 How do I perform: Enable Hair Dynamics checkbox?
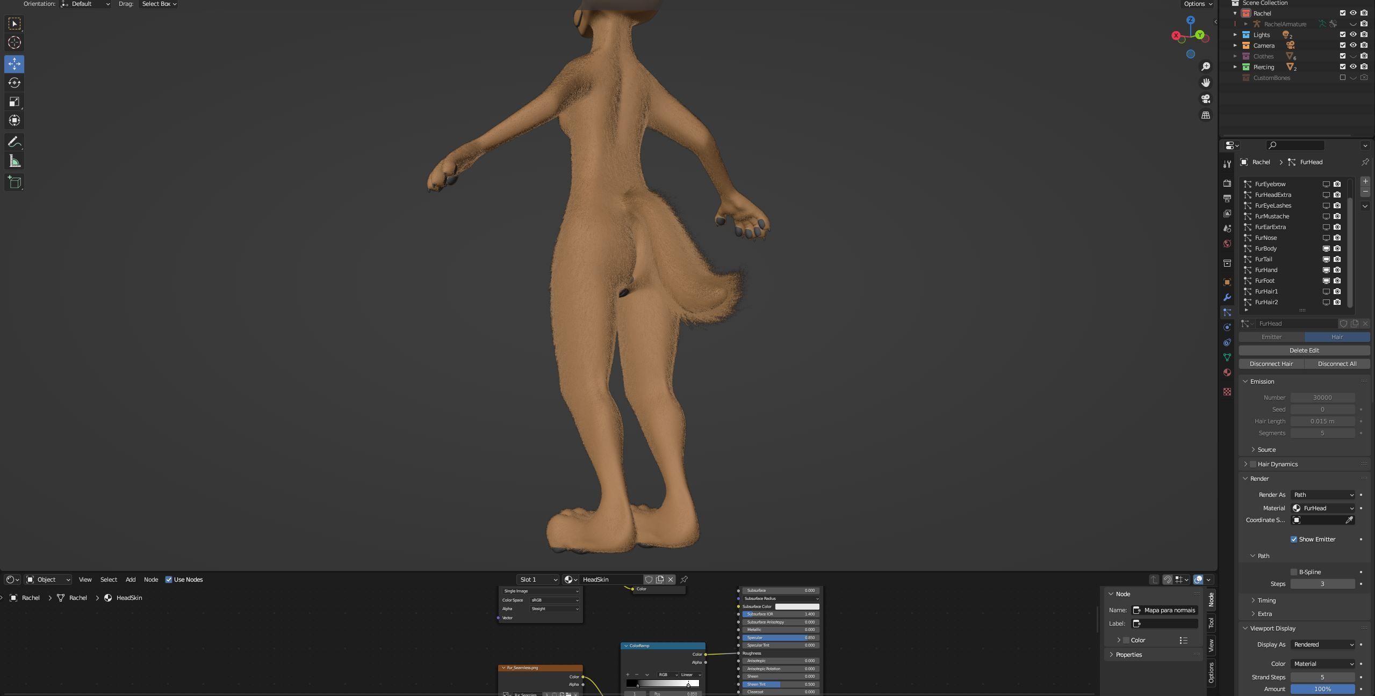(1253, 464)
